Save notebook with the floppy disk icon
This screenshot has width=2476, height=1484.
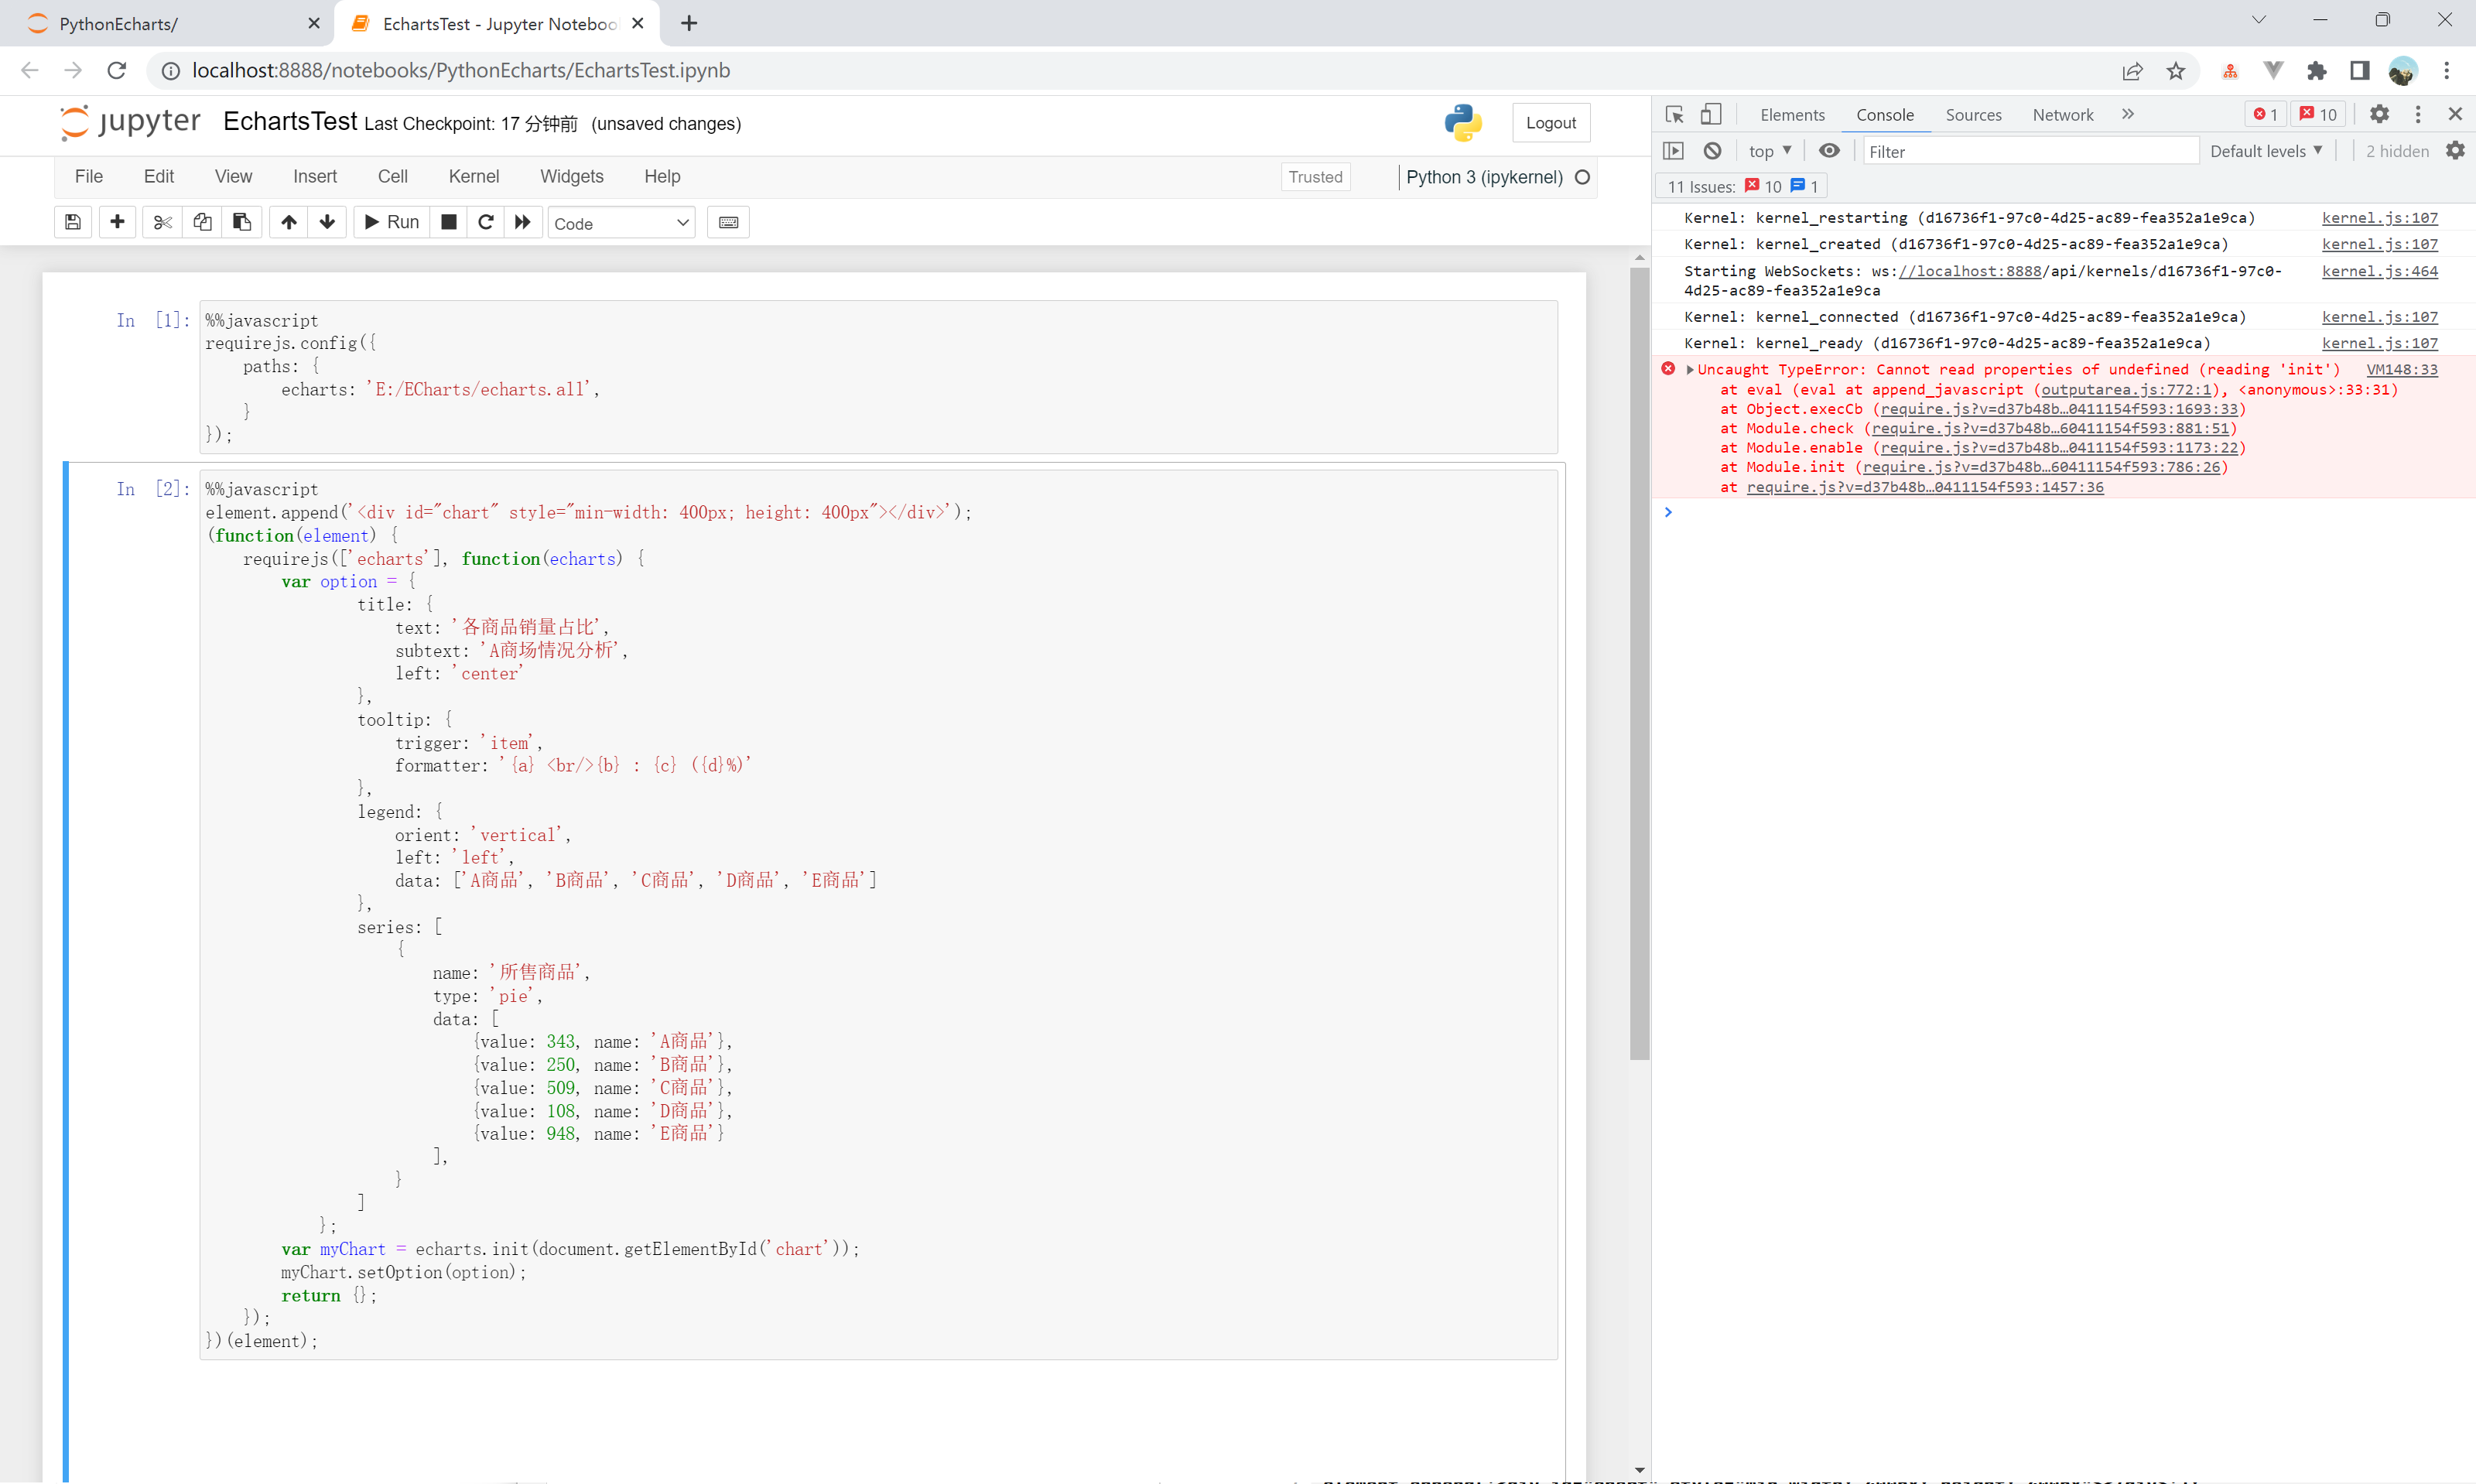pos(73,222)
